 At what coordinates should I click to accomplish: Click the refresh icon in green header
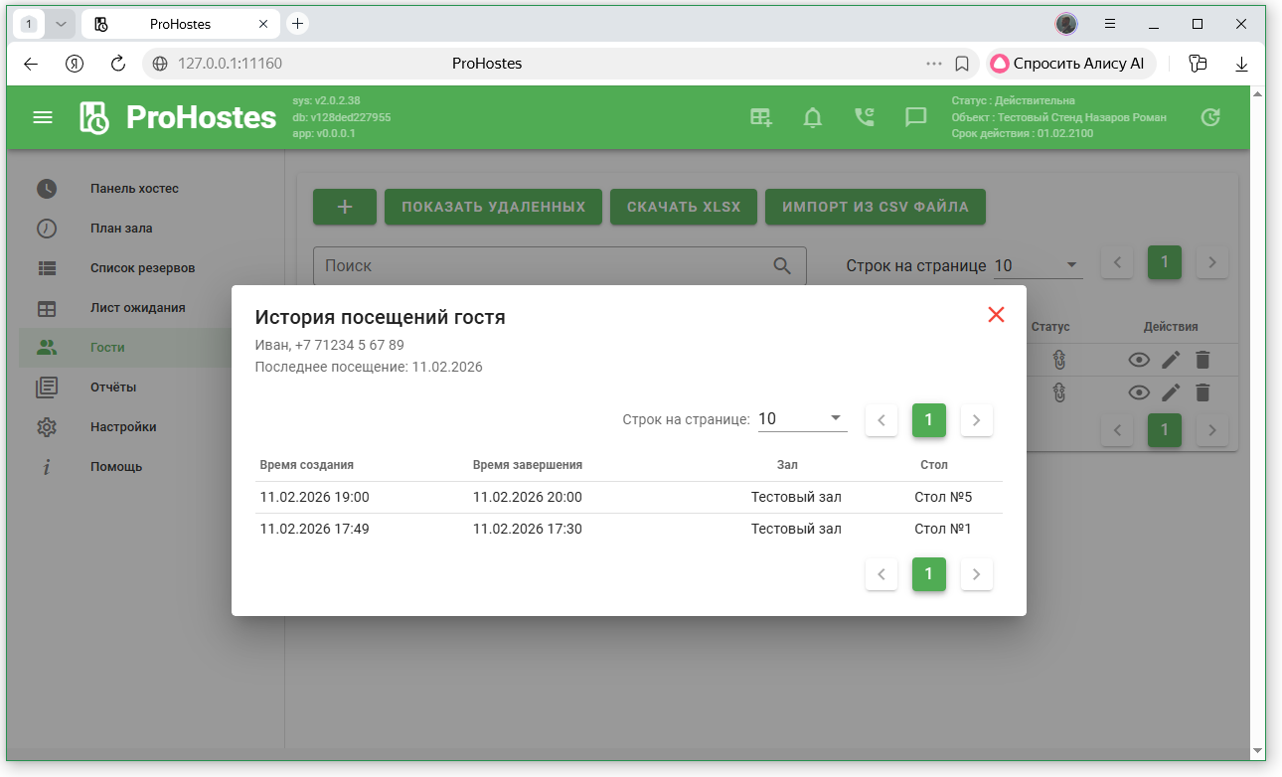point(1209,117)
